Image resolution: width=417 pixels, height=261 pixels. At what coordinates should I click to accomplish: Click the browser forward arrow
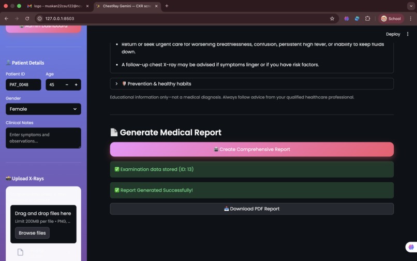point(17,19)
